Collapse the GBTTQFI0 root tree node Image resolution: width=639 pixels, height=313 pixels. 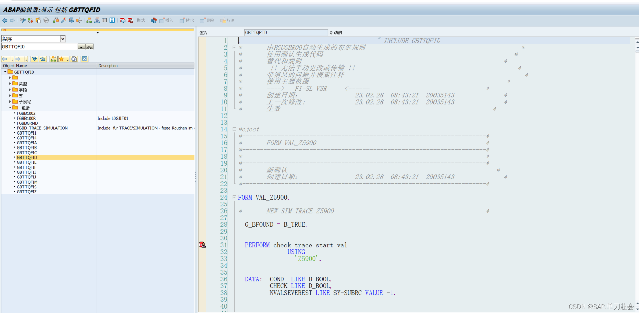(5, 72)
